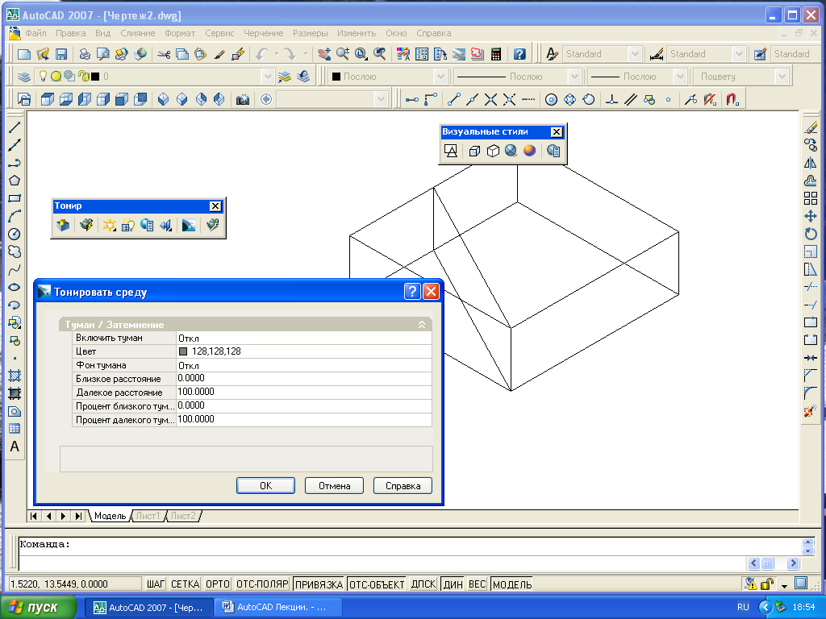Image resolution: width=826 pixels, height=619 pixels.
Task: Select the Mirror tool
Action: point(811,163)
